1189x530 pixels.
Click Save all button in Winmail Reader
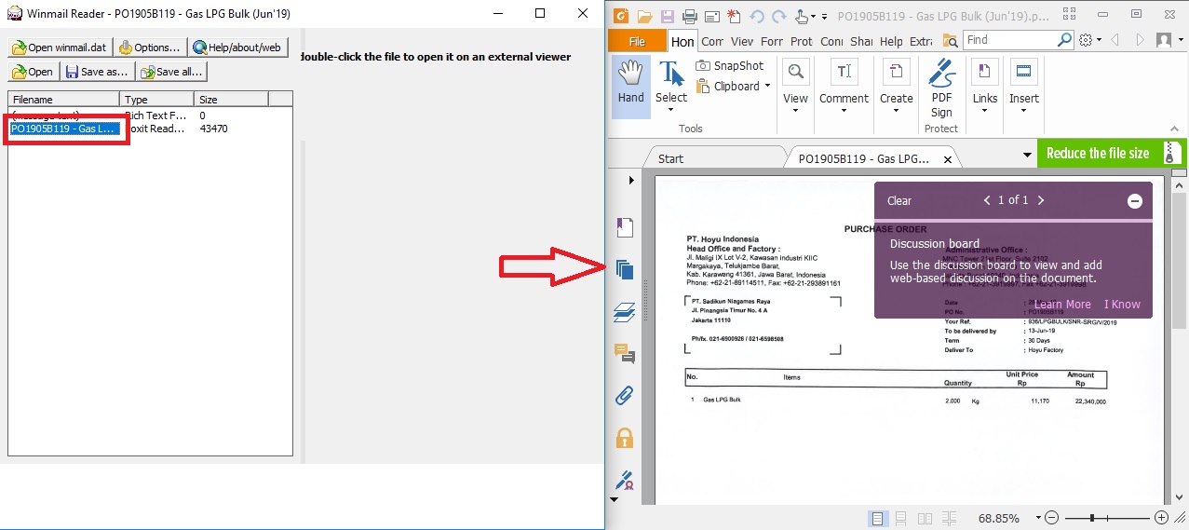170,72
